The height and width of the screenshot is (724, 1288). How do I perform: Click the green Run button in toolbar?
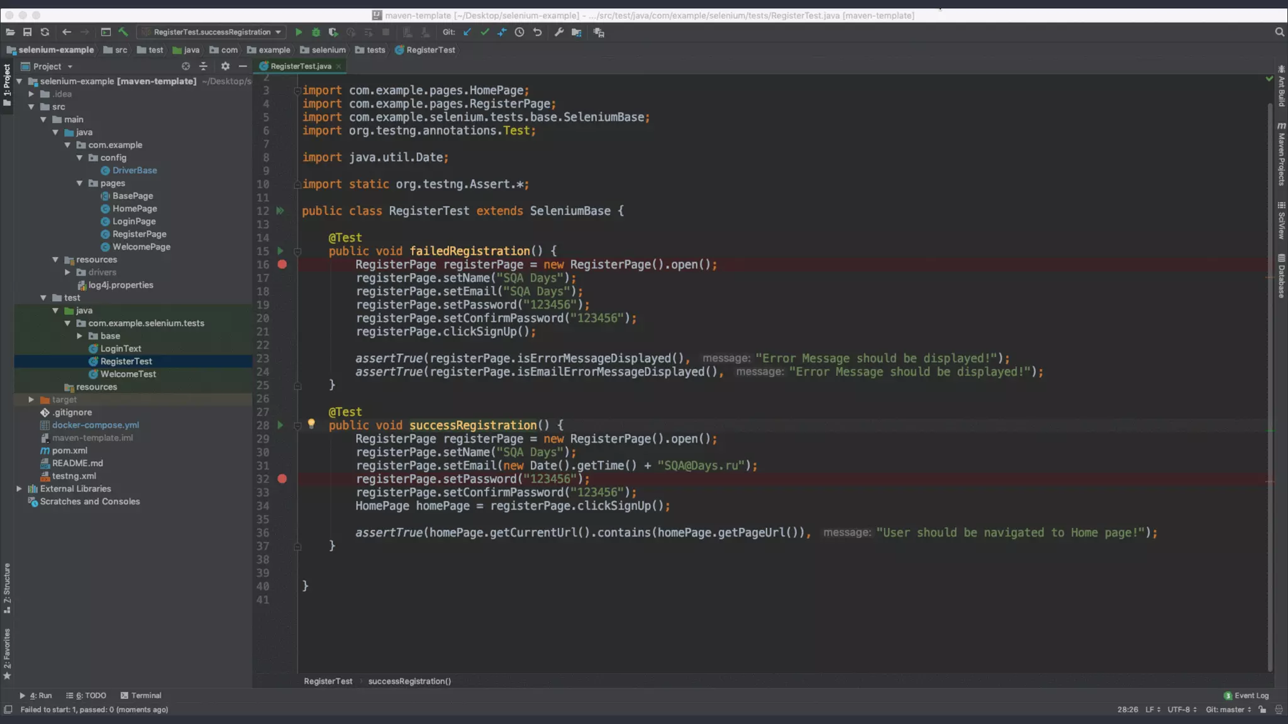pyautogui.click(x=299, y=32)
